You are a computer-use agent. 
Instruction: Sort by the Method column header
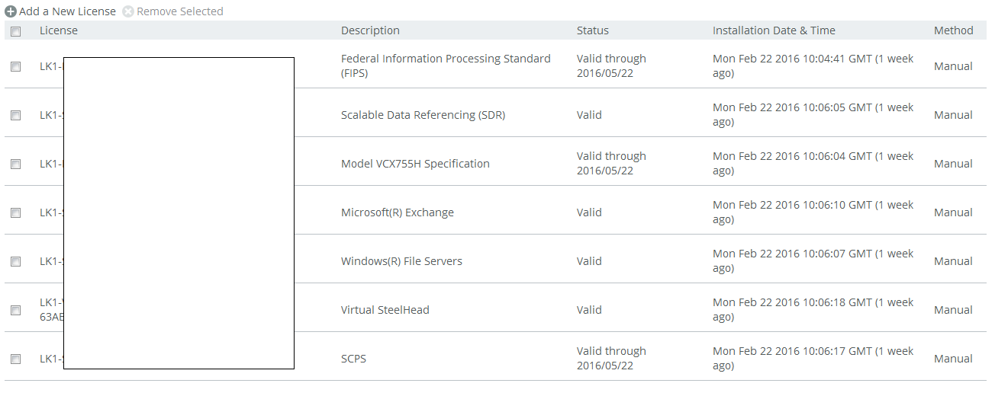[x=953, y=30]
